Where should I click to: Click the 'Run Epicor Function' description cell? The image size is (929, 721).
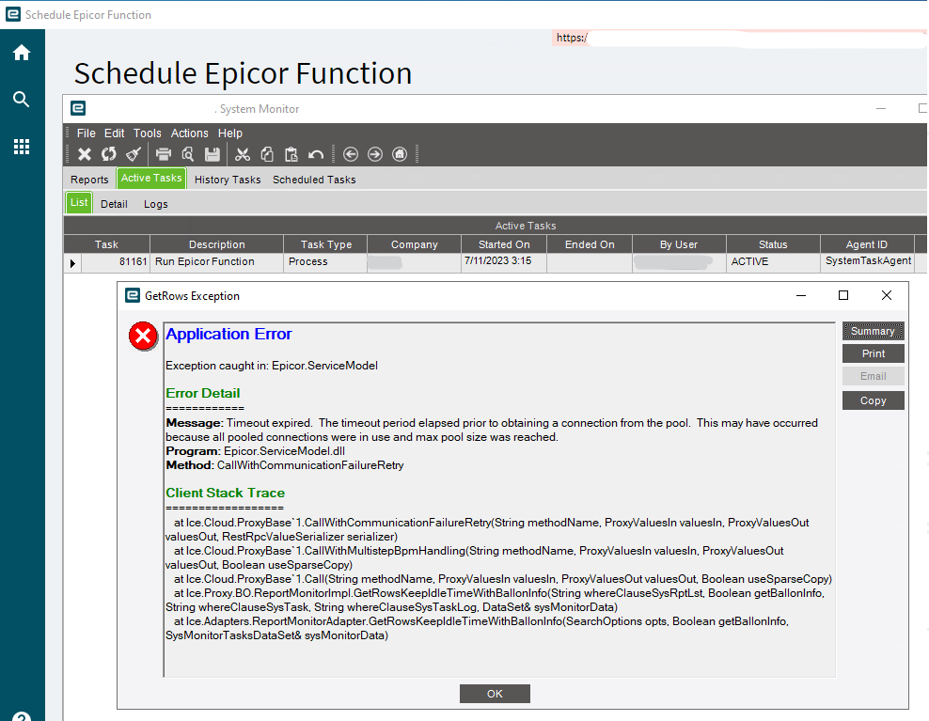[217, 262]
